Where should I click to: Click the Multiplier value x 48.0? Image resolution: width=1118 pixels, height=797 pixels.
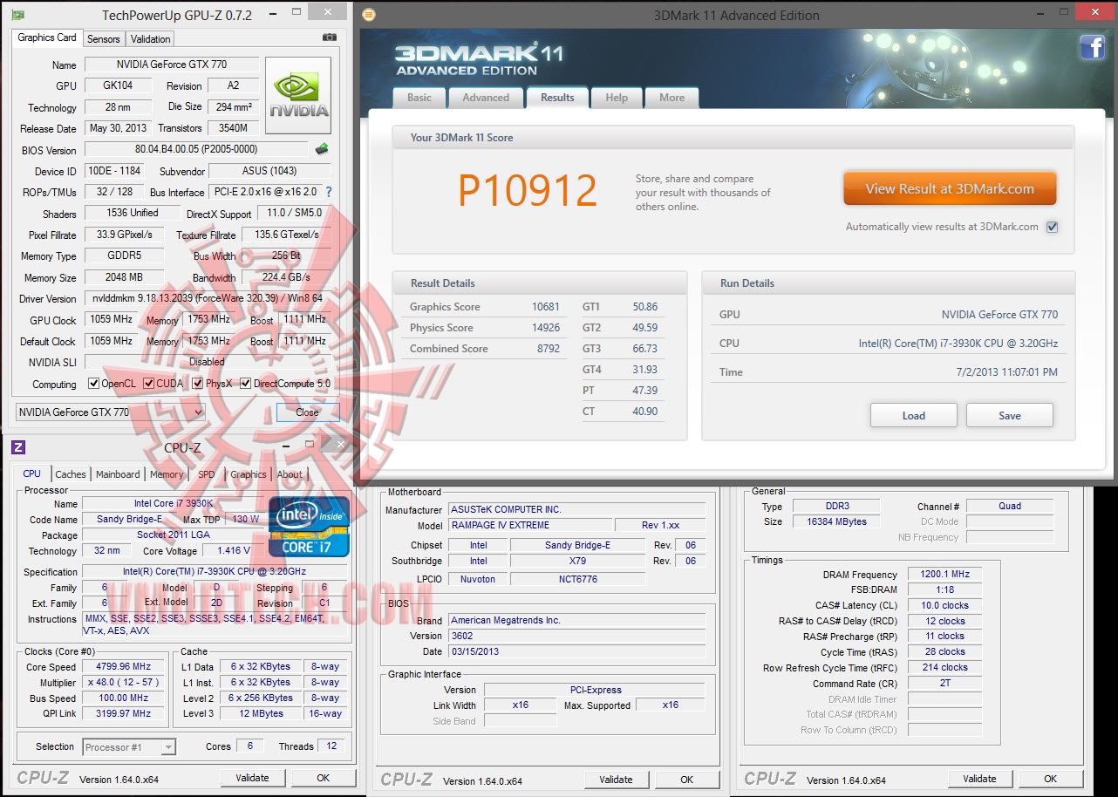125,683
